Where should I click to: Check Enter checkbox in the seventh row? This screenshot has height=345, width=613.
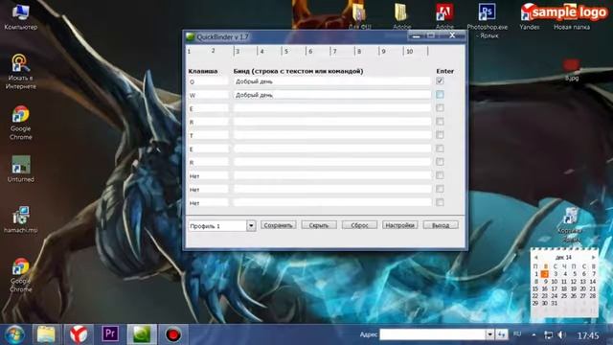[x=440, y=162]
